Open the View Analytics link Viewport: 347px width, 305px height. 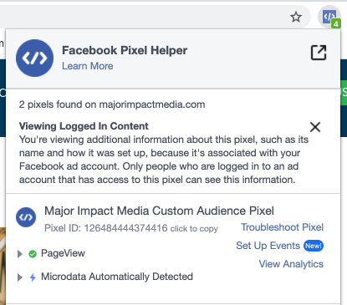pyautogui.click(x=291, y=264)
